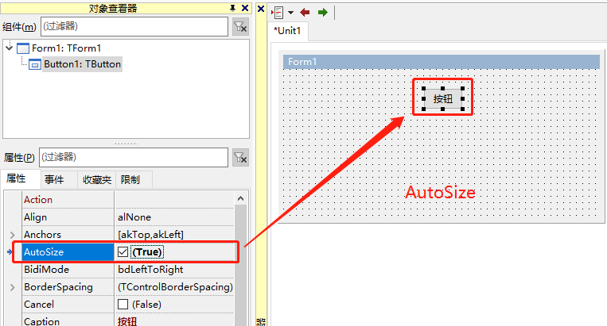607x326 pixels.
Task: Expand the BorderSpacing property
Action: pos(13,287)
